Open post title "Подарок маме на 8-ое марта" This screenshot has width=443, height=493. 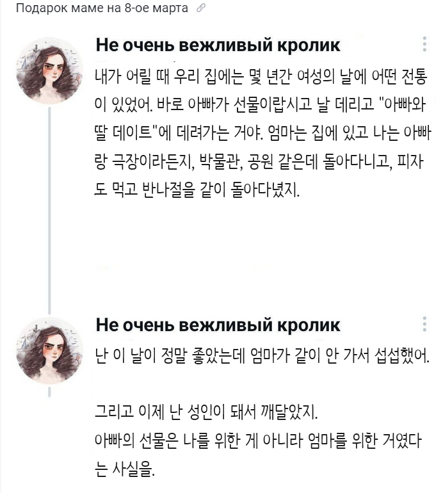pyautogui.click(x=101, y=8)
